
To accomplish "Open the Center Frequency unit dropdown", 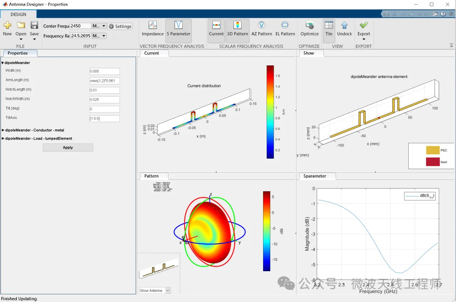I will pyautogui.click(x=99, y=26).
